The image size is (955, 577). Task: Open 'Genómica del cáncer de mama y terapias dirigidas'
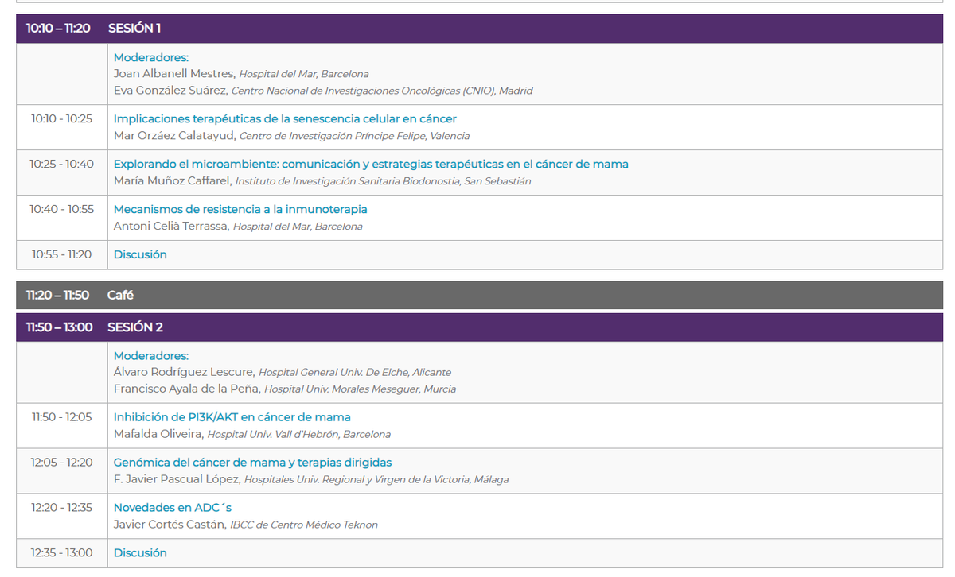(252, 463)
